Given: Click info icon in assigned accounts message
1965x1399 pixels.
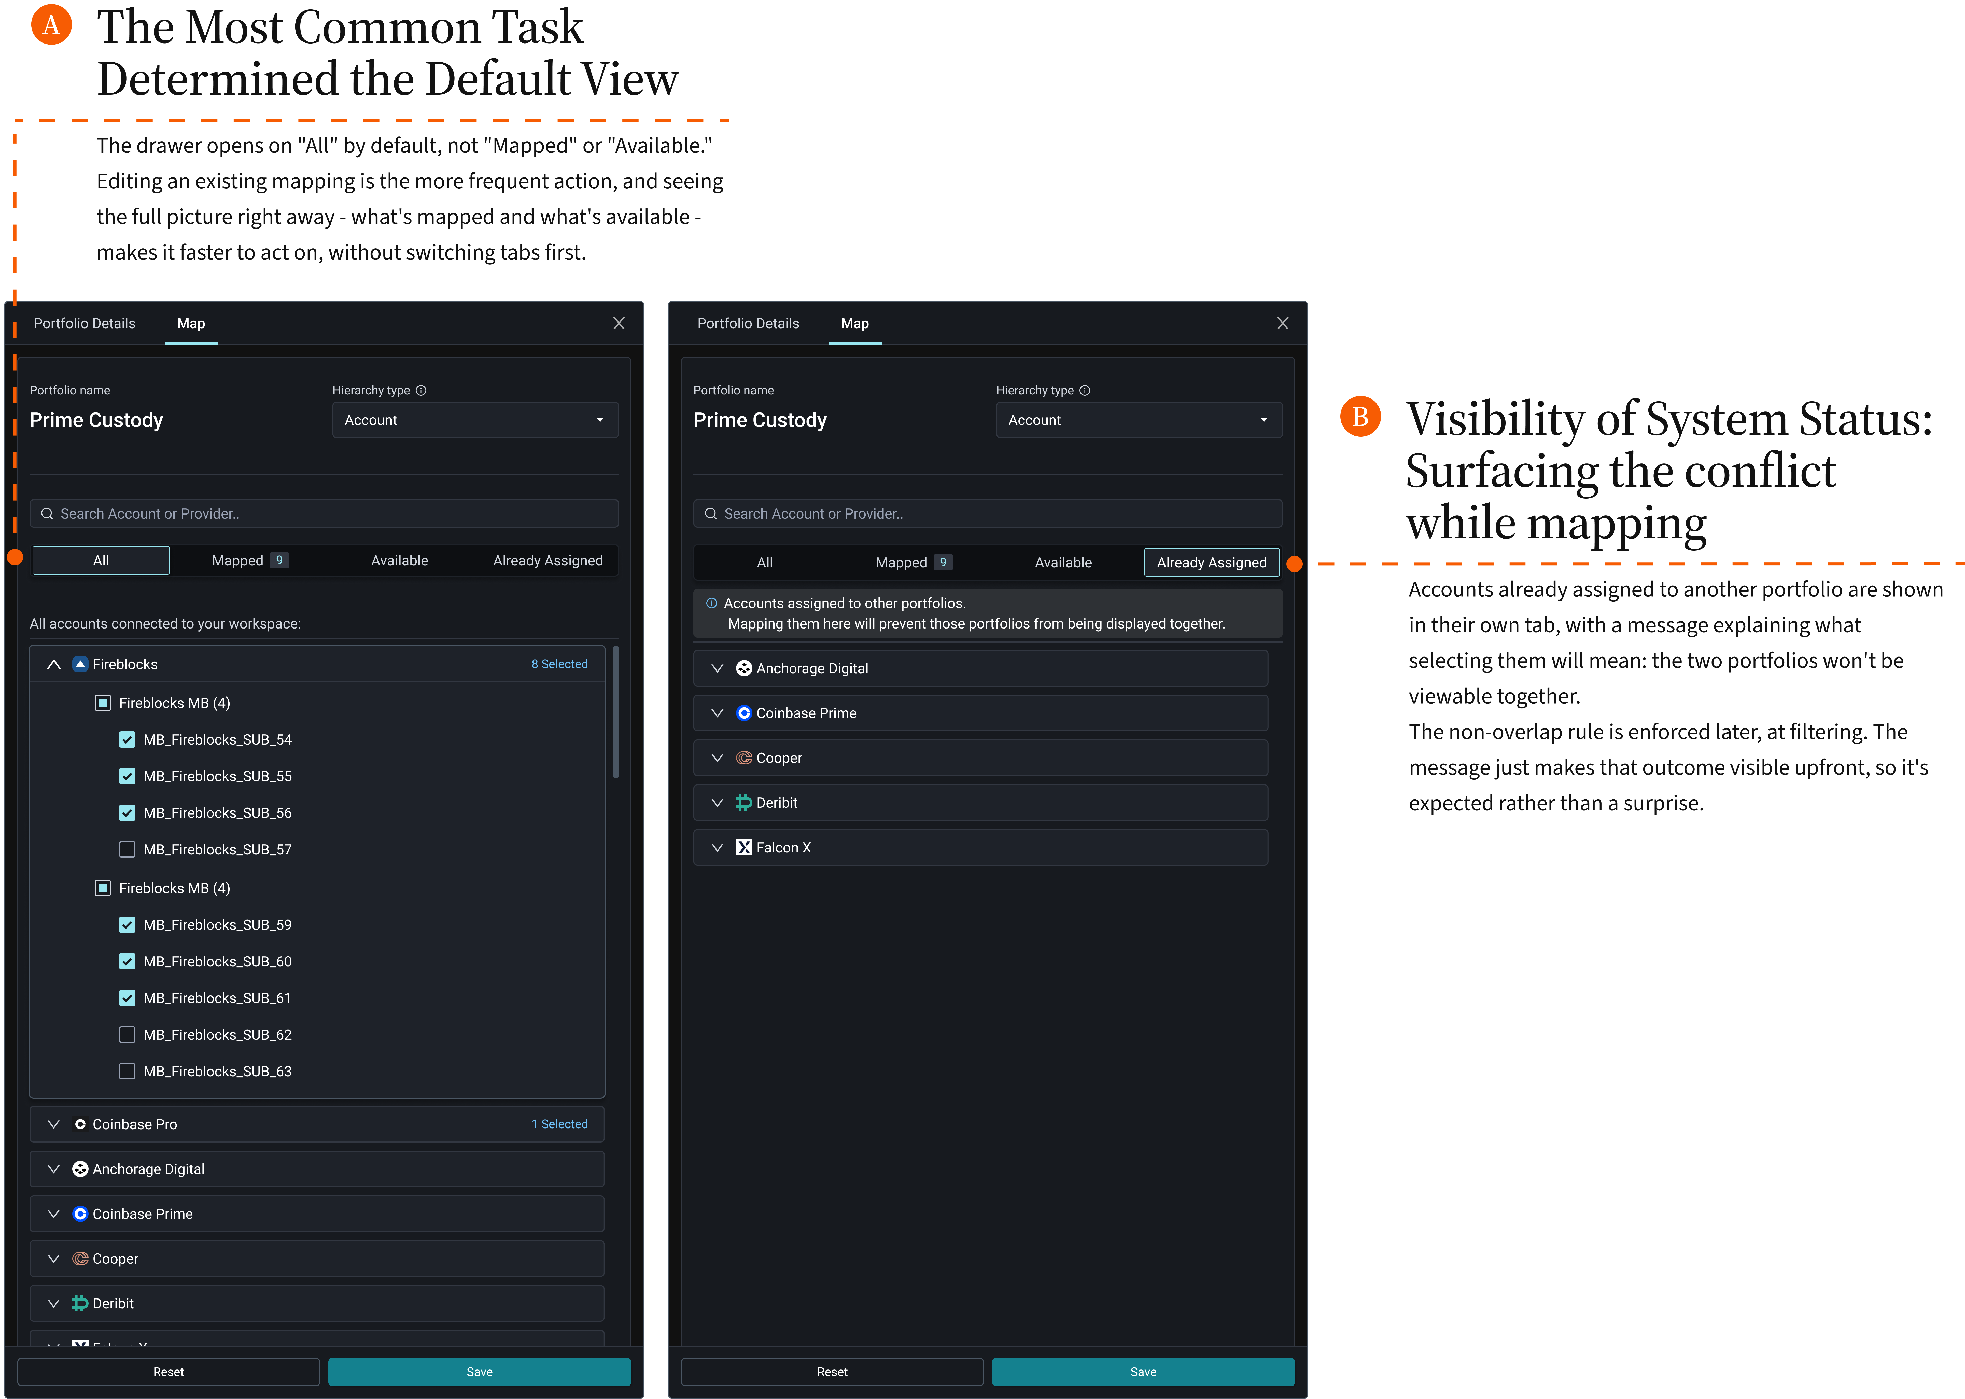Looking at the screenshot, I should [712, 603].
